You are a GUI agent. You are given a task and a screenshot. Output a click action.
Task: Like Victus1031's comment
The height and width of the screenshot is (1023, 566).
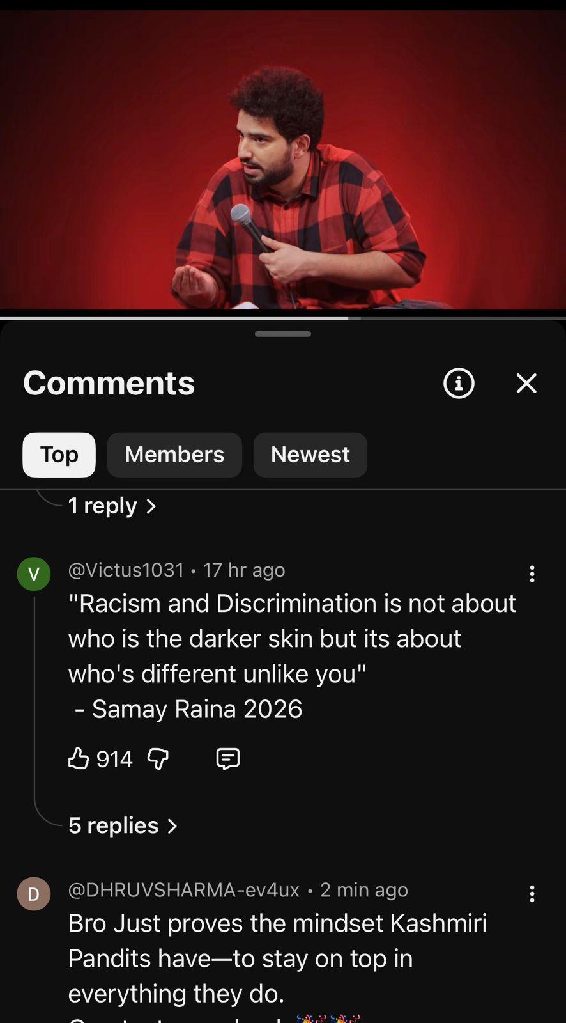(x=79, y=758)
